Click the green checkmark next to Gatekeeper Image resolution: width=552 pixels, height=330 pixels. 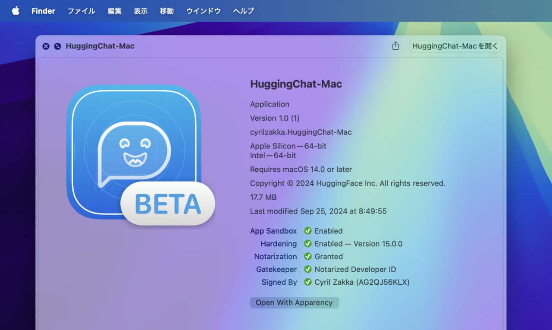[307, 269]
